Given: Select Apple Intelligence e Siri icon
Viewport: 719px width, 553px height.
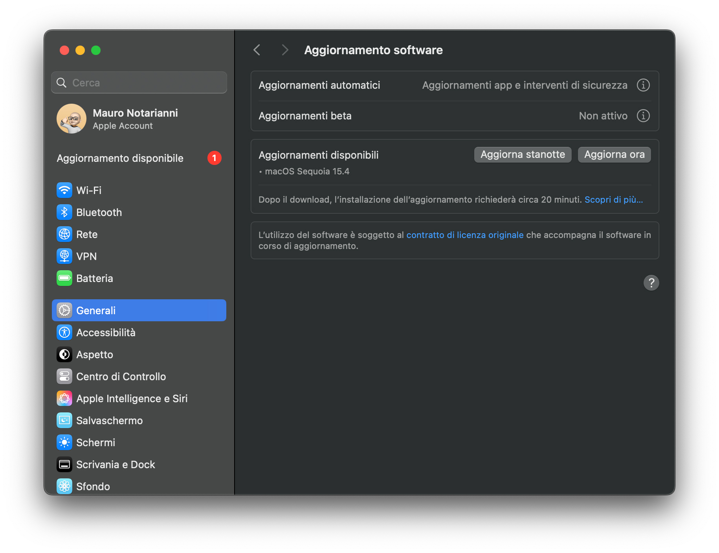Looking at the screenshot, I should click(x=64, y=399).
